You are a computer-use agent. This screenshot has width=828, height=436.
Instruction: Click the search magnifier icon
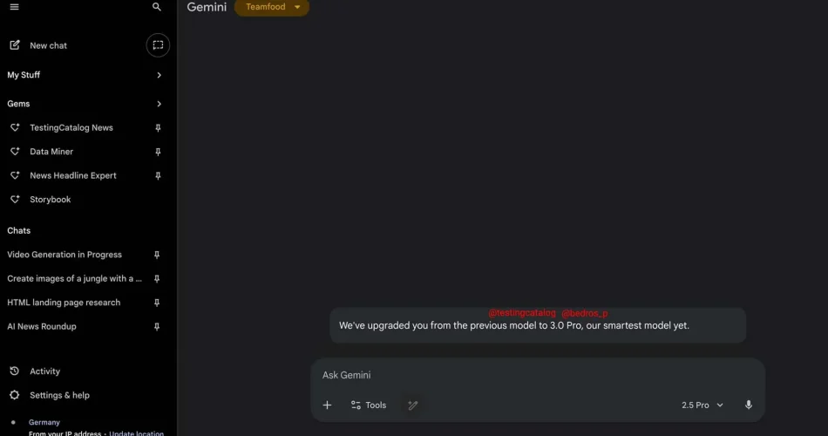click(x=156, y=7)
